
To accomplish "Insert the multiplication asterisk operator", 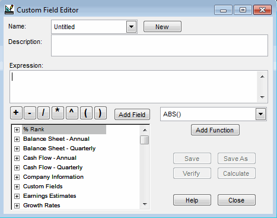I will click(58, 113).
